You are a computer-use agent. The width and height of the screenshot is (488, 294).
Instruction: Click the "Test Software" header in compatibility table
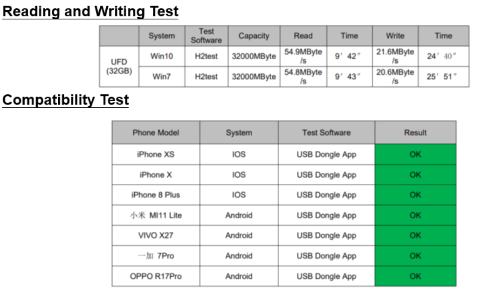coord(326,133)
